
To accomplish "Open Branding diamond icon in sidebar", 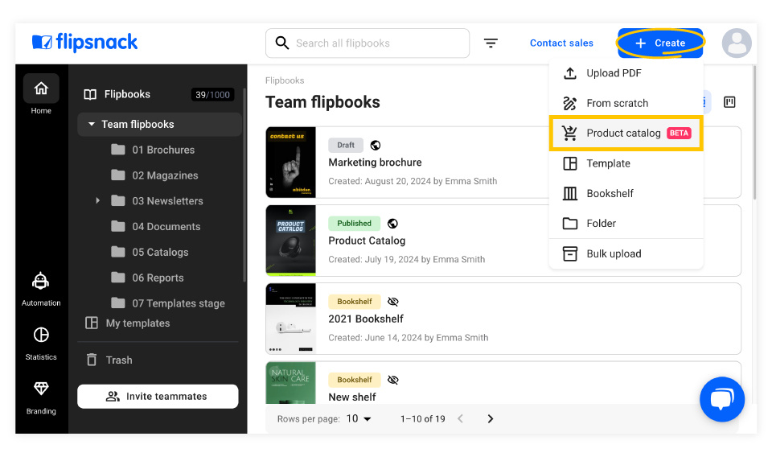I will pyautogui.click(x=41, y=389).
